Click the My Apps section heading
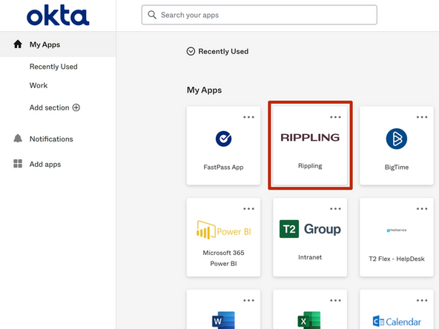This screenshot has height=329, width=439. [x=204, y=90]
